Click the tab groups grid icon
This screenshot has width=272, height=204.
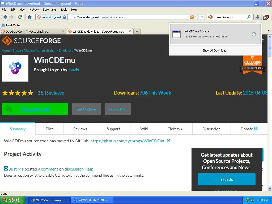tap(269, 31)
